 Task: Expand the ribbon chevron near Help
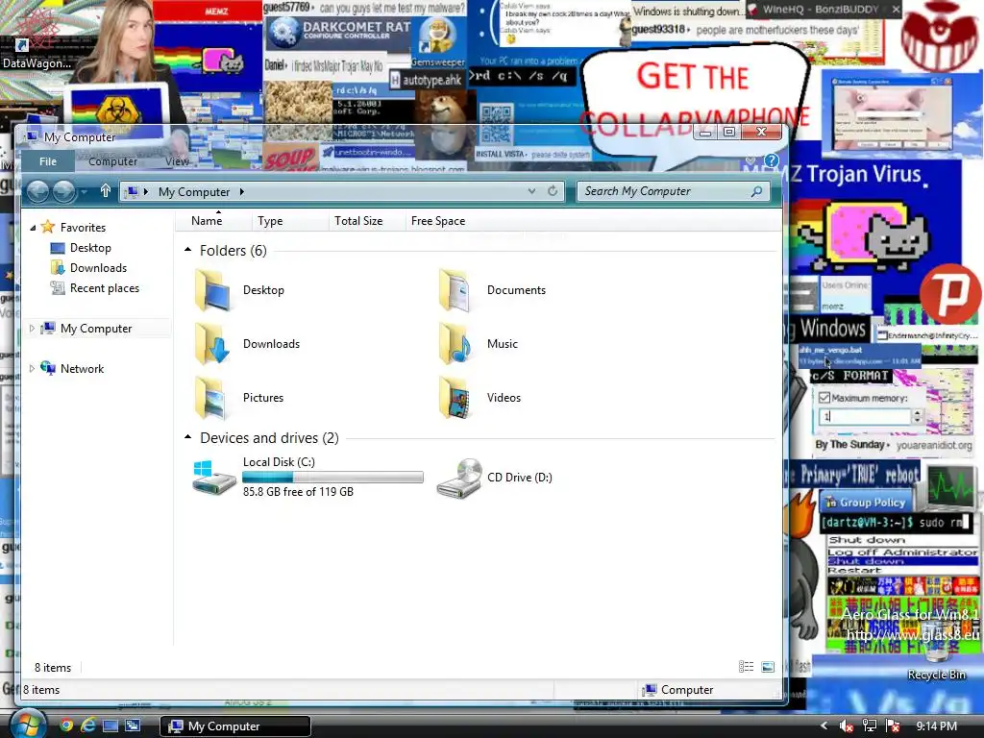click(x=750, y=161)
